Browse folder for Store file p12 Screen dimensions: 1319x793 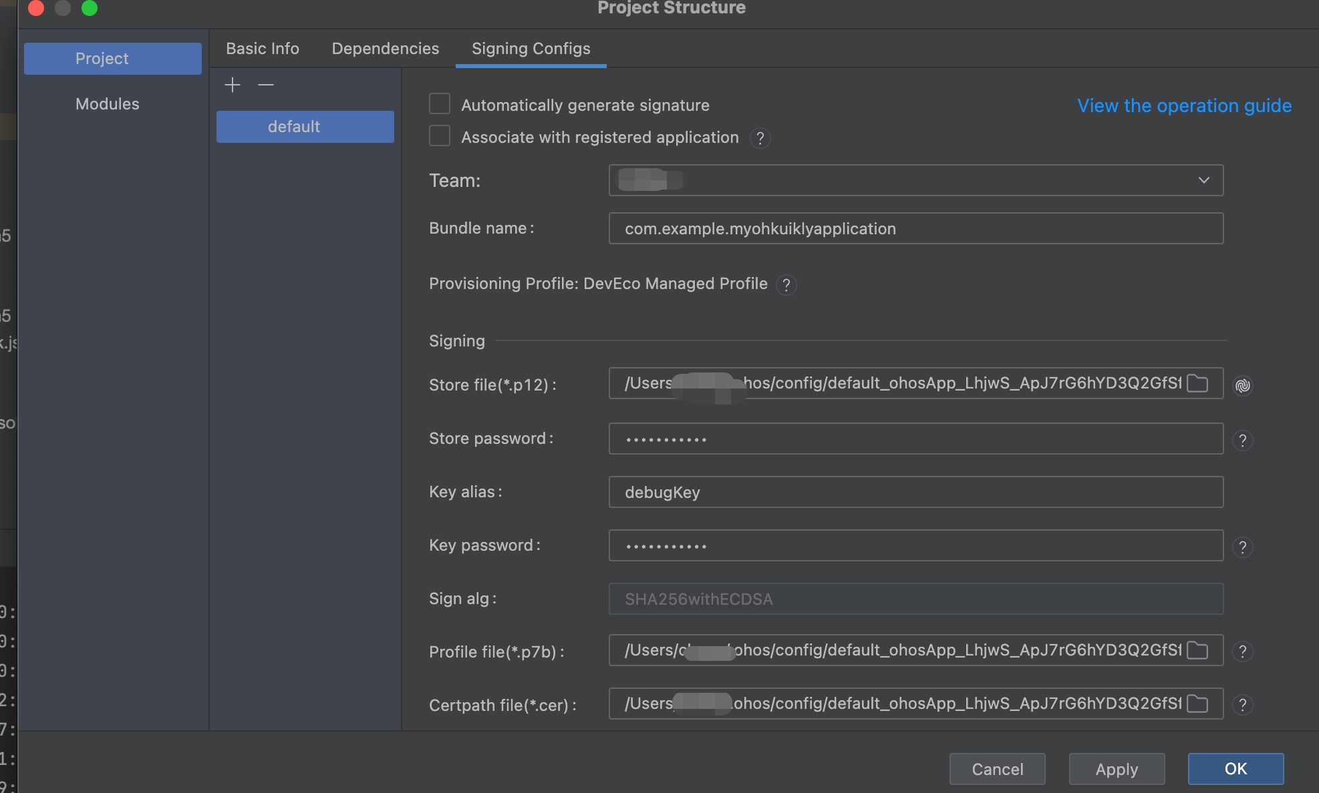click(1197, 384)
